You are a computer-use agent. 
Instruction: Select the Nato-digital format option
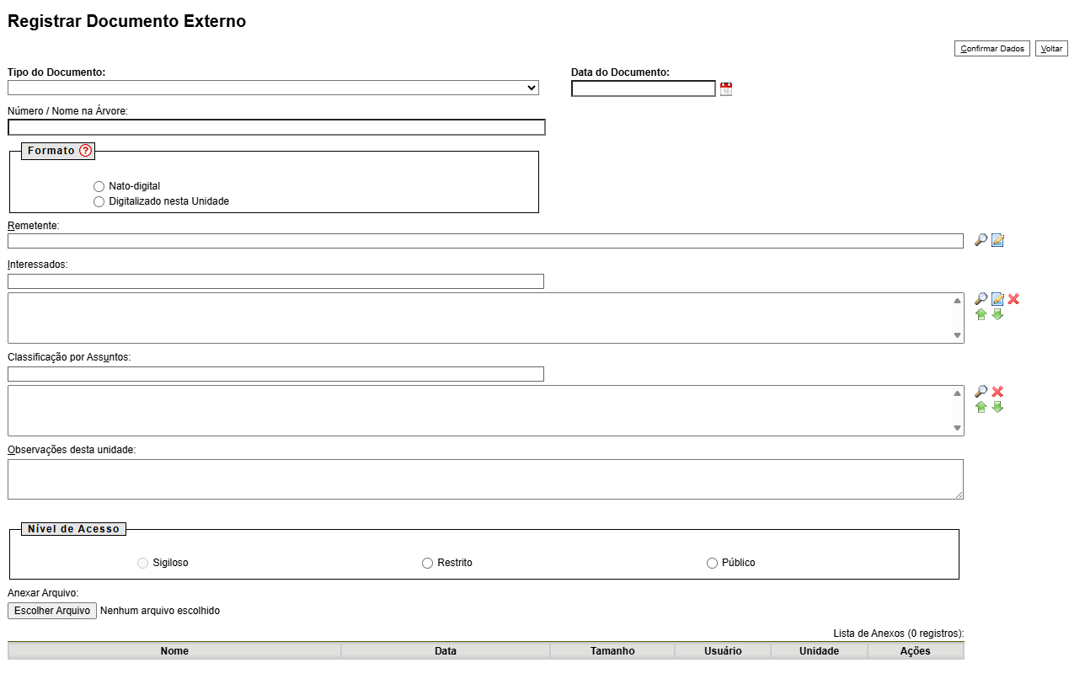[99, 186]
